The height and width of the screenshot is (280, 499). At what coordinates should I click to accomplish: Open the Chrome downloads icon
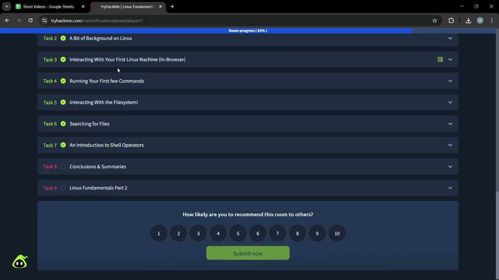click(x=468, y=21)
